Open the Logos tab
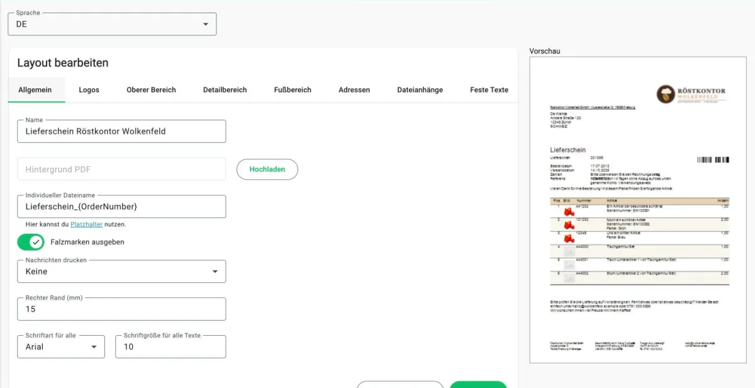Screen dimensions: 755x388 point(89,89)
